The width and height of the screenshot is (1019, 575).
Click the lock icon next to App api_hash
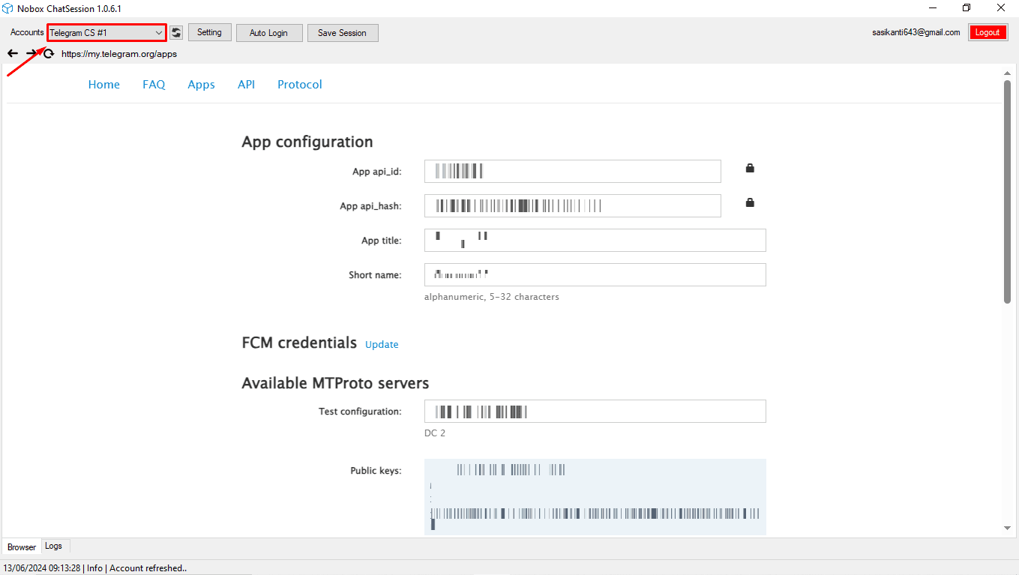749,202
